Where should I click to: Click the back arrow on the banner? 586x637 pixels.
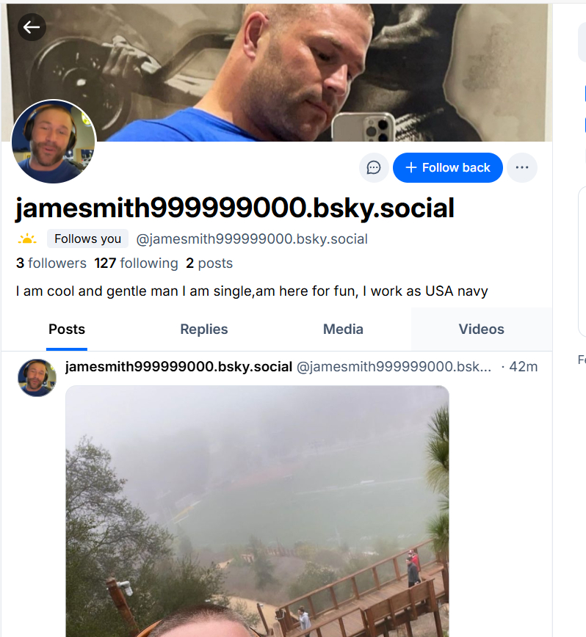coord(32,28)
